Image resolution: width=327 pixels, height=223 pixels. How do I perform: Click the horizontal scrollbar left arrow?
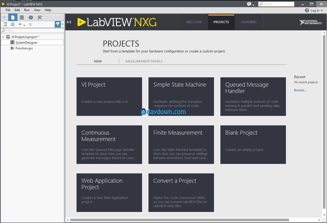point(68,220)
